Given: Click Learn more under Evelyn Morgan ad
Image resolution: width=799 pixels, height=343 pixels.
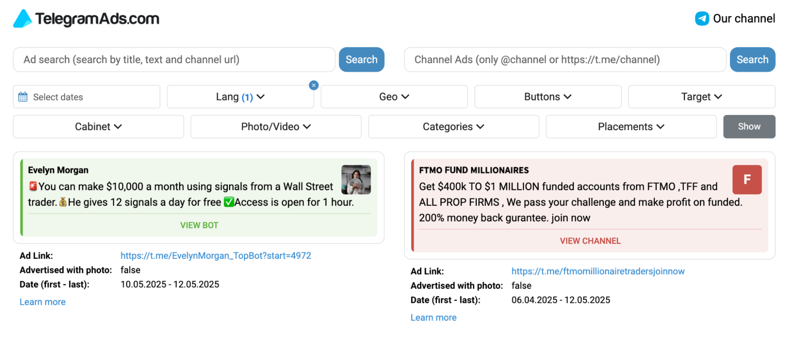Looking at the screenshot, I should tap(43, 302).
